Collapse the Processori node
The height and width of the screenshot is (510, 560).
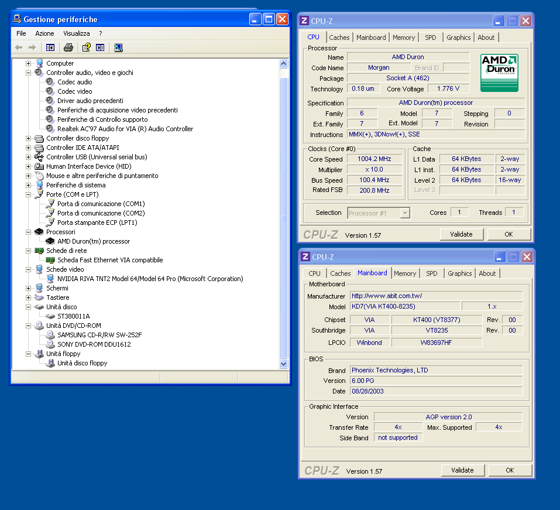click(x=28, y=232)
